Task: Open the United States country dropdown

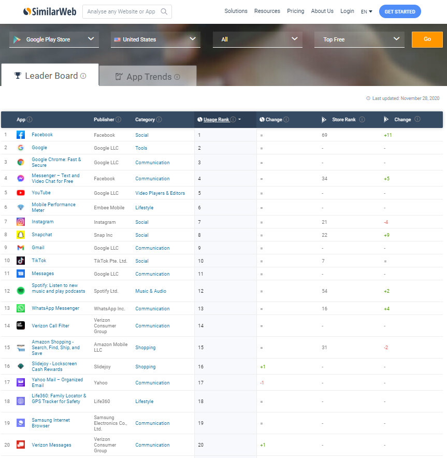Action: point(155,39)
